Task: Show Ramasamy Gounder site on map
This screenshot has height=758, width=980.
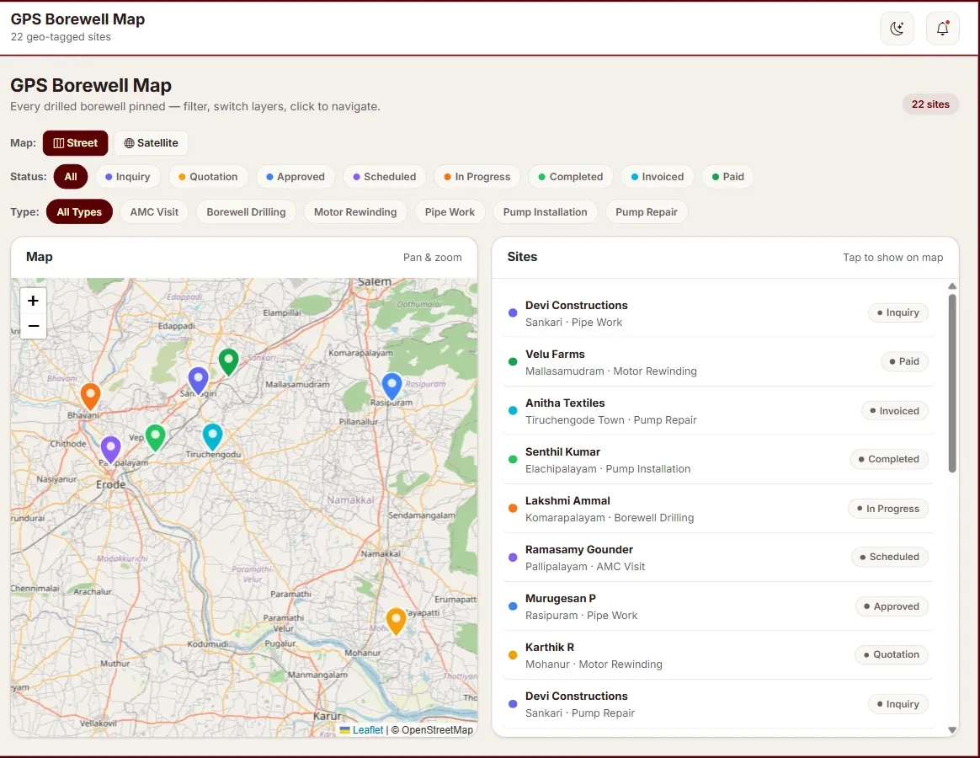Action: point(717,558)
